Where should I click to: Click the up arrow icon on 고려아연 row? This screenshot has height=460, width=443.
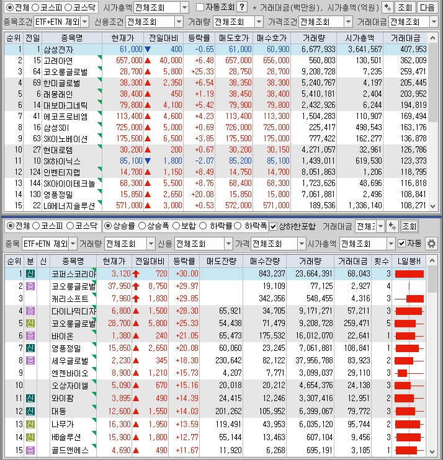pyautogui.click(x=148, y=60)
